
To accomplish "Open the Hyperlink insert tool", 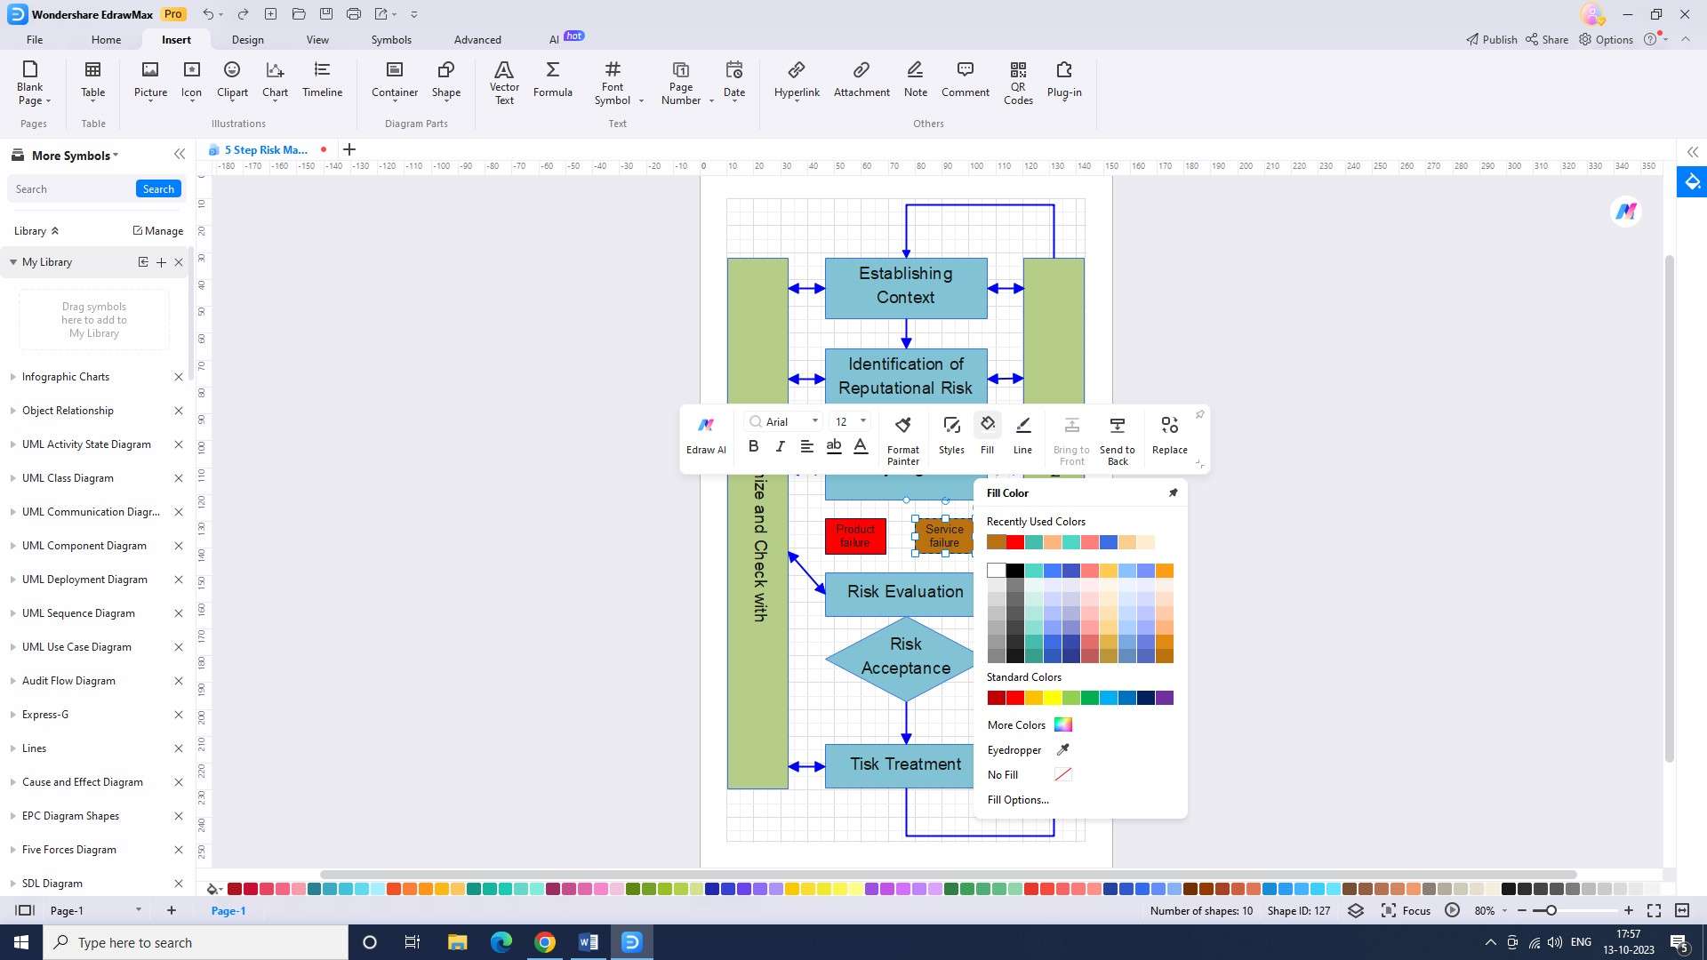I will 797,80.
